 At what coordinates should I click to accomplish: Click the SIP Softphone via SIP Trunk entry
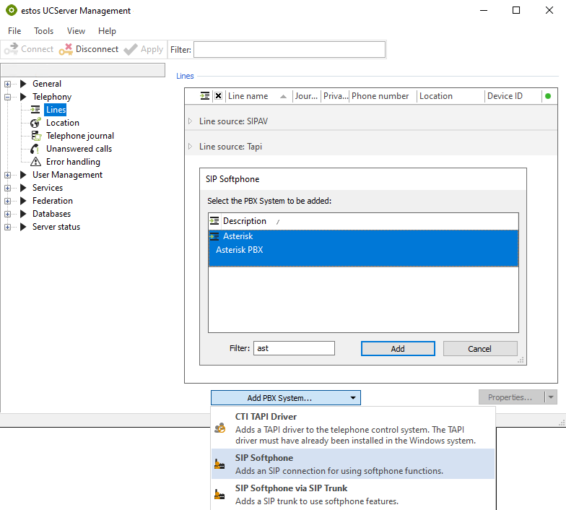tap(291, 488)
